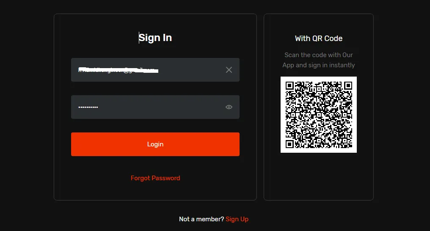Show password using the eye icon

(x=229, y=107)
